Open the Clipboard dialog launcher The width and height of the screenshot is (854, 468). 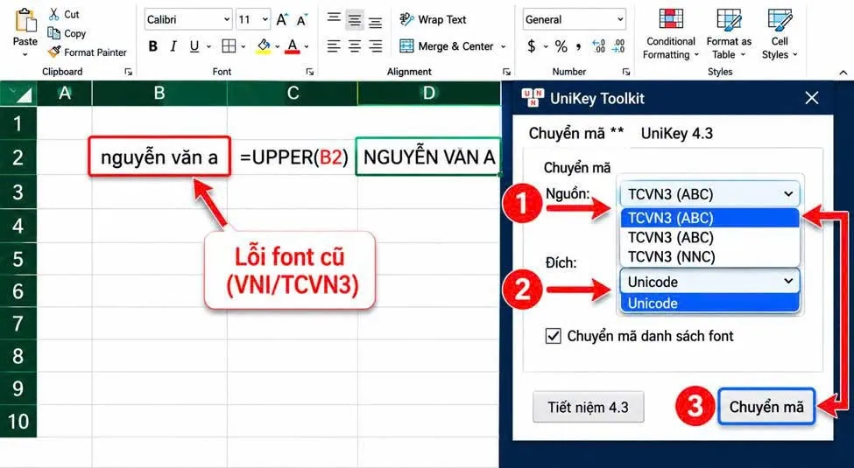click(129, 72)
